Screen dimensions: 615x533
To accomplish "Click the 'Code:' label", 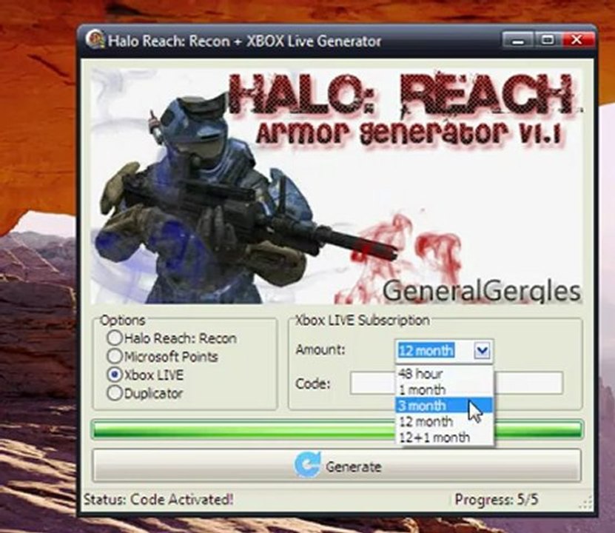I will [313, 383].
